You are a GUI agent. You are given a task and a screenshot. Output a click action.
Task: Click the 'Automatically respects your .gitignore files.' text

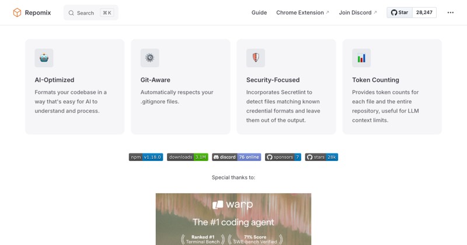177,97
